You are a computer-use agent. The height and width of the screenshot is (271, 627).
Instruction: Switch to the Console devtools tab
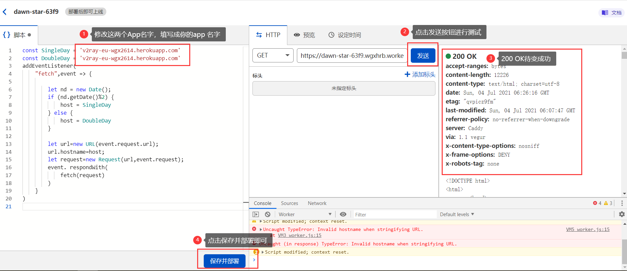pyautogui.click(x=263, y=203)
